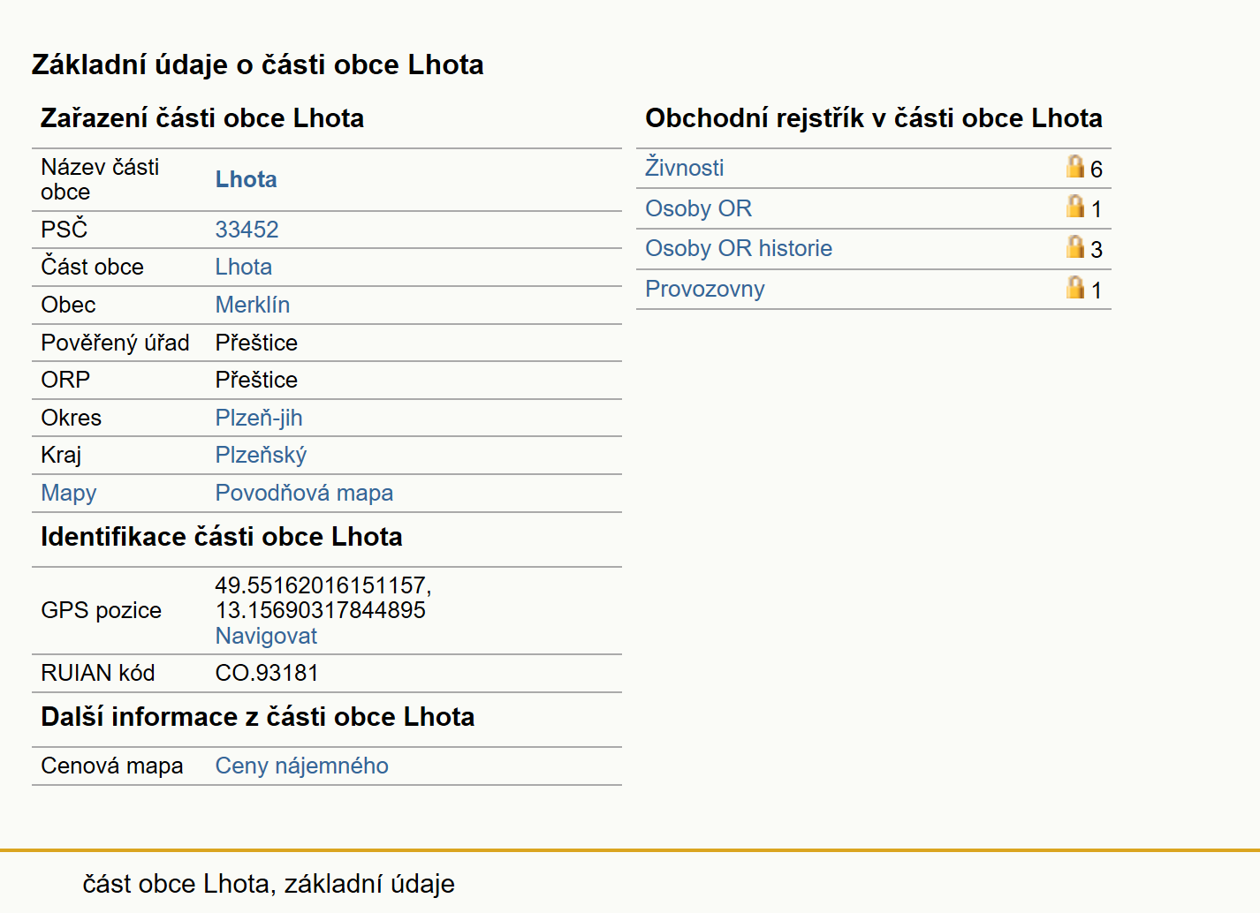Open the Živnosti link

(684, 168)
